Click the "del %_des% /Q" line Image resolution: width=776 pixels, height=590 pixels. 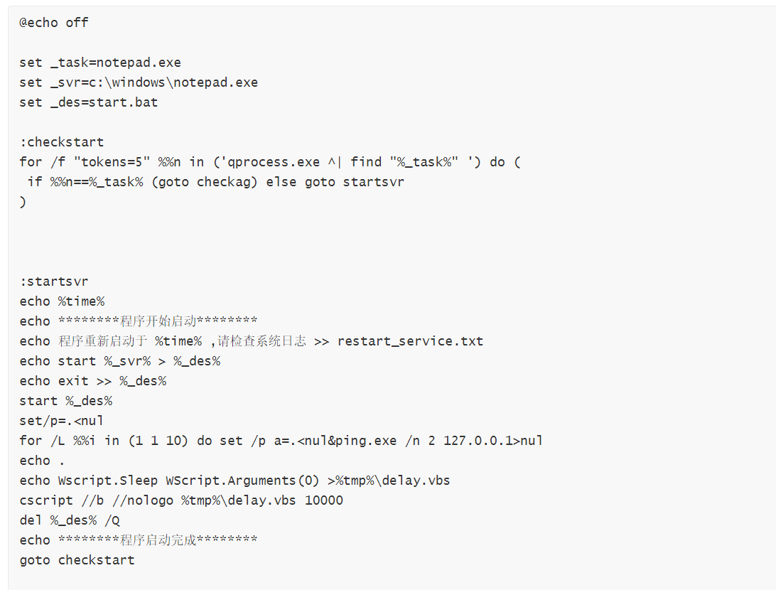[70, 520]
